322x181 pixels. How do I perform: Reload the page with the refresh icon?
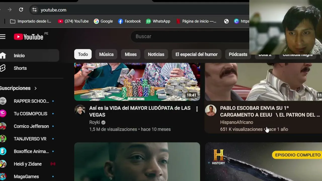coord(21,10)
